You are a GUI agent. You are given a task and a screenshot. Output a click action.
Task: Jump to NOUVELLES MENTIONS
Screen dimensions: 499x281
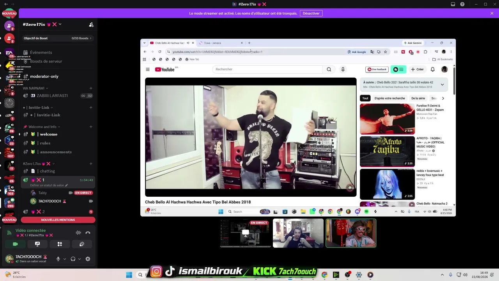[58, 220]
